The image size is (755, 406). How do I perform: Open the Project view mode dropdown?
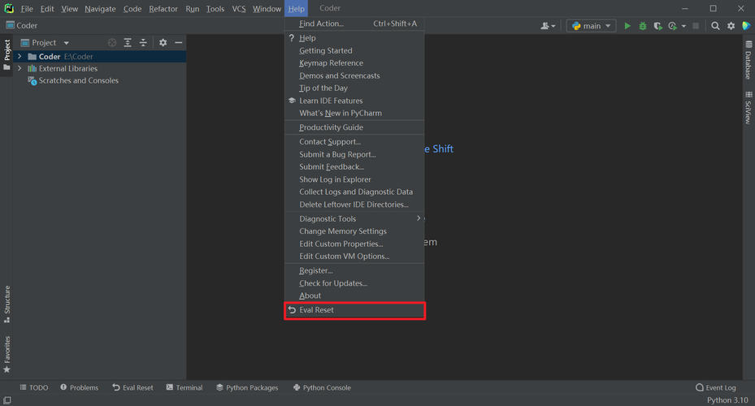pyautogui.click(x=66, y=43)
